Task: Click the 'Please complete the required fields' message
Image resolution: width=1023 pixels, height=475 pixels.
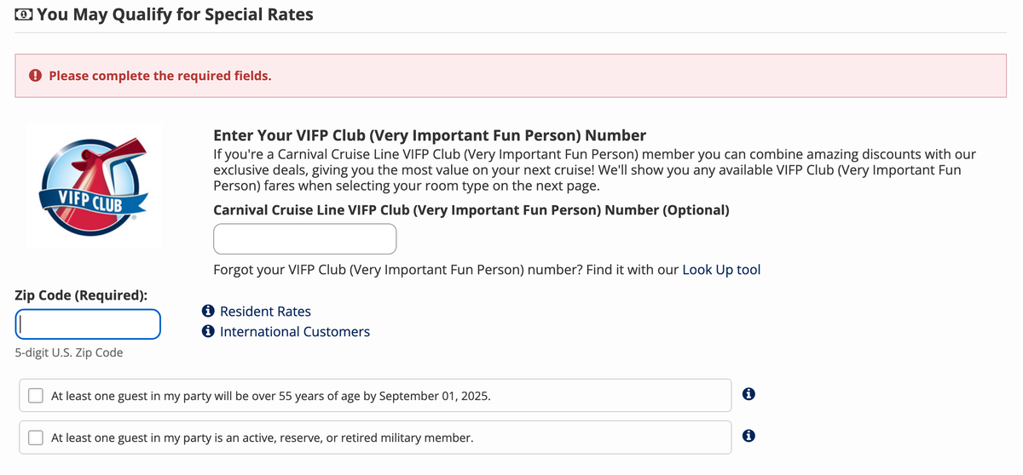Action: [x=160, y=76]
